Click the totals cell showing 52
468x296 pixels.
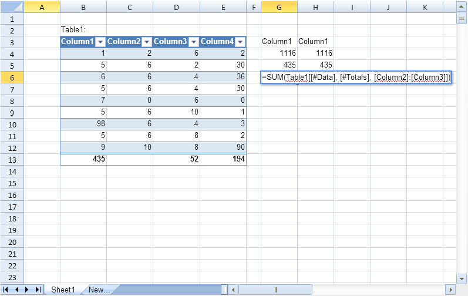click(x=176, y=159)
